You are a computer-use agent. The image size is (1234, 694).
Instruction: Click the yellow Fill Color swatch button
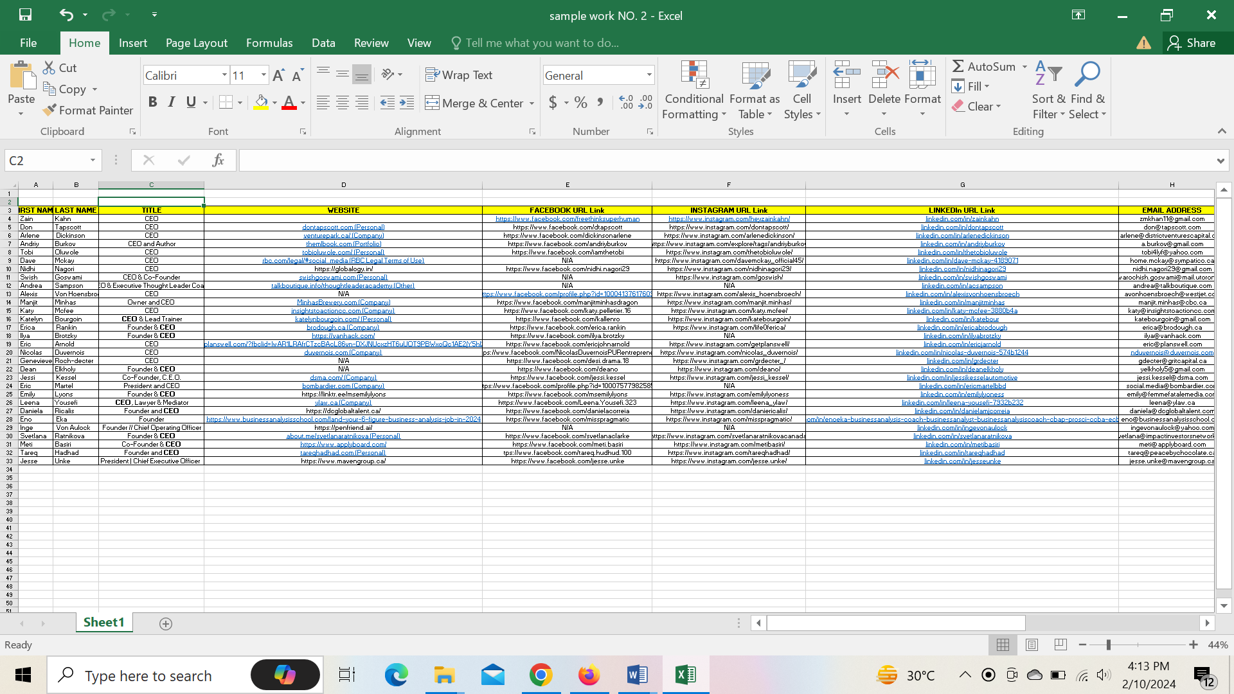[260, 103]
